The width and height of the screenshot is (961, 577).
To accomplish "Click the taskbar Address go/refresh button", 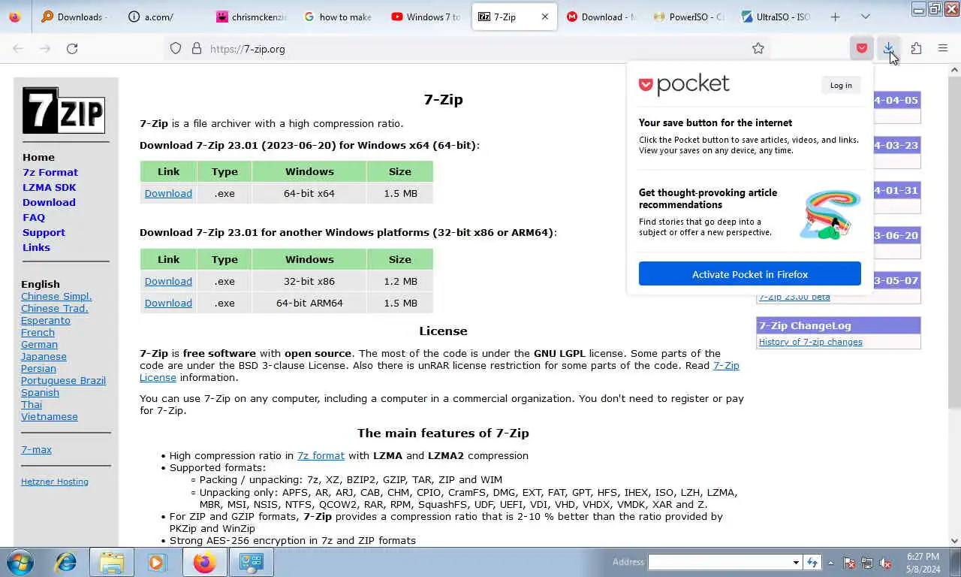I will tap(812, 562).
